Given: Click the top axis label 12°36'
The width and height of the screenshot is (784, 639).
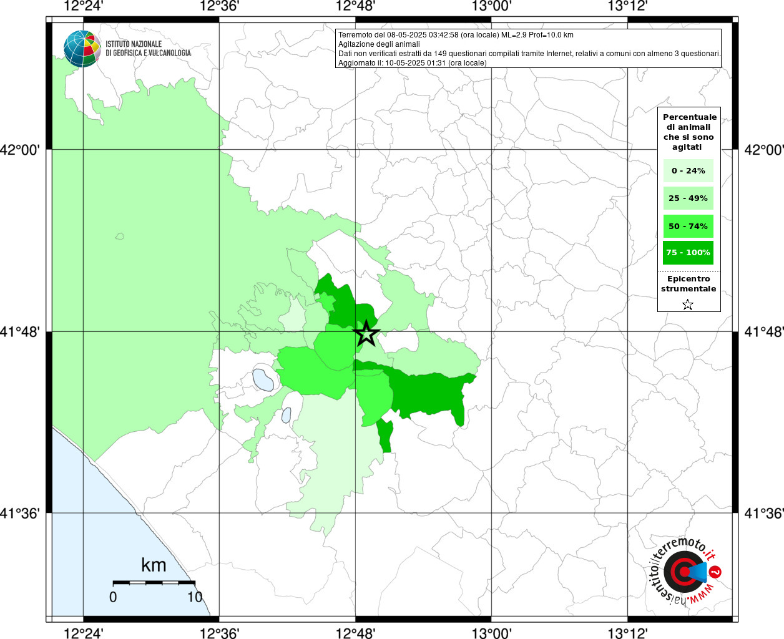Looking at the screenshot, I should point(219,6).
